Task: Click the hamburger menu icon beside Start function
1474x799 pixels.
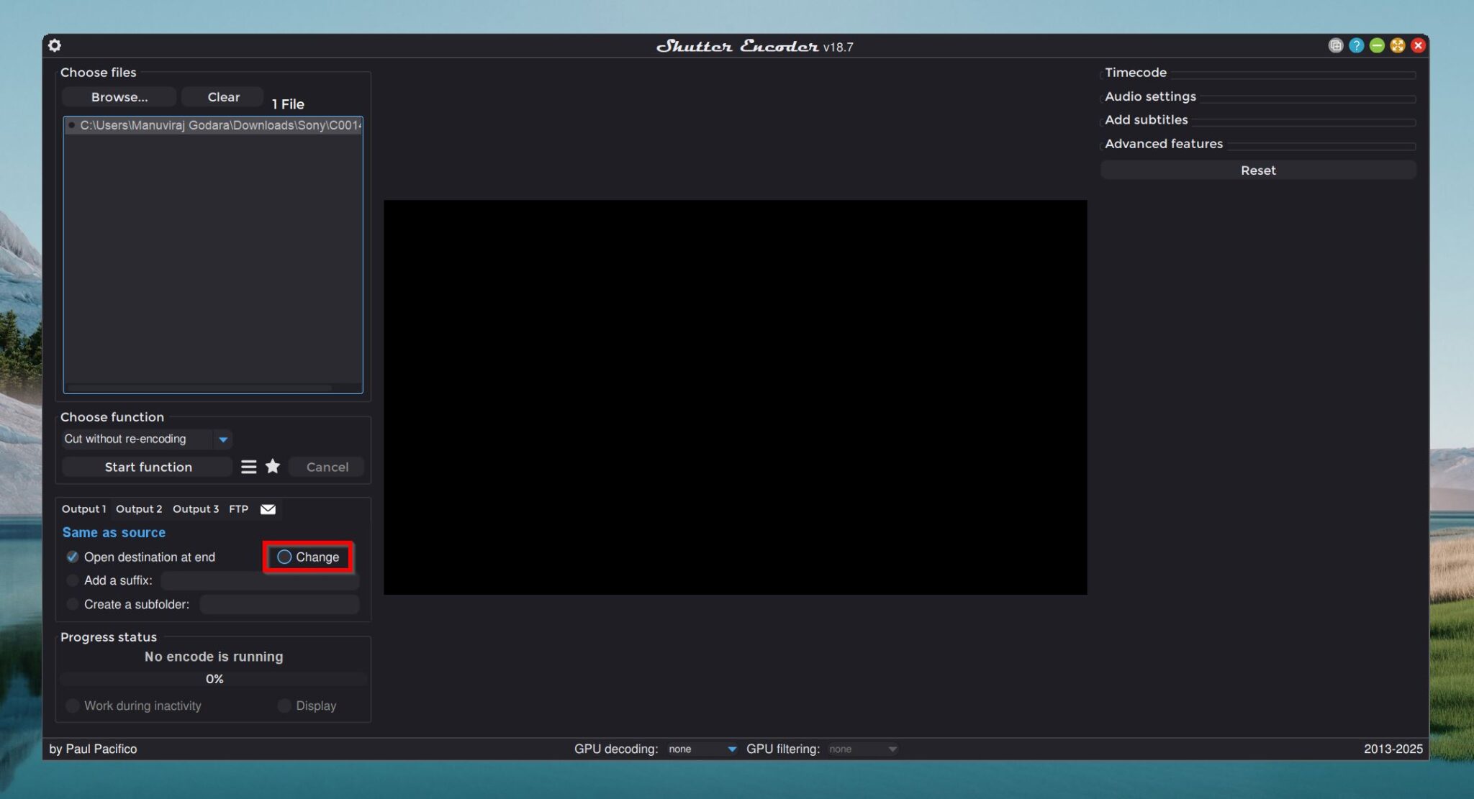Action: (x=248, y=467)
